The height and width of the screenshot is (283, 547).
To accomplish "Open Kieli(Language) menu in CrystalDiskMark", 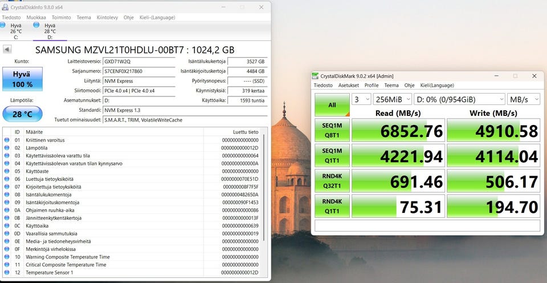I will (x=437, y=85).
